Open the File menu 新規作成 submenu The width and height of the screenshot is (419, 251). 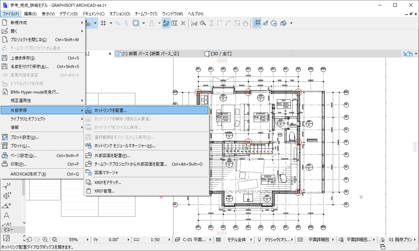[x=43, y=22]
